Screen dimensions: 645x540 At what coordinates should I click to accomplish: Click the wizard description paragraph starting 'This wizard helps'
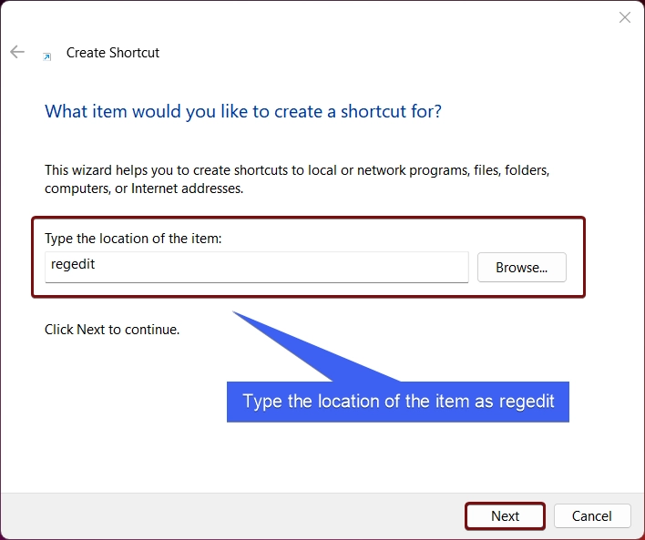(297, 179)
